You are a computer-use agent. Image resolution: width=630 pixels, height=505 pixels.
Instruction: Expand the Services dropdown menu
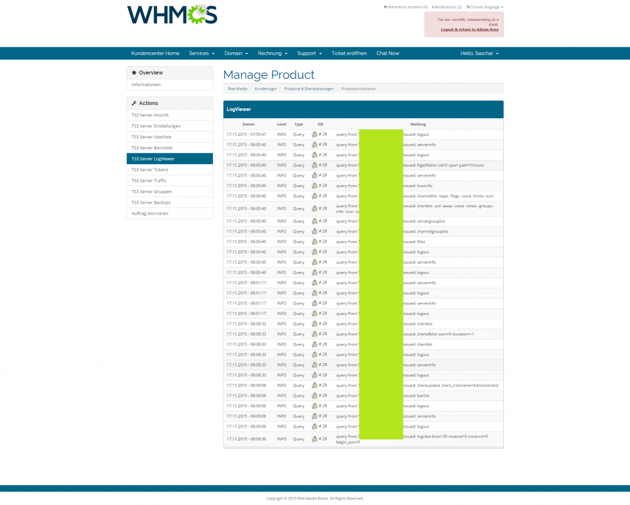pos(202,54)
